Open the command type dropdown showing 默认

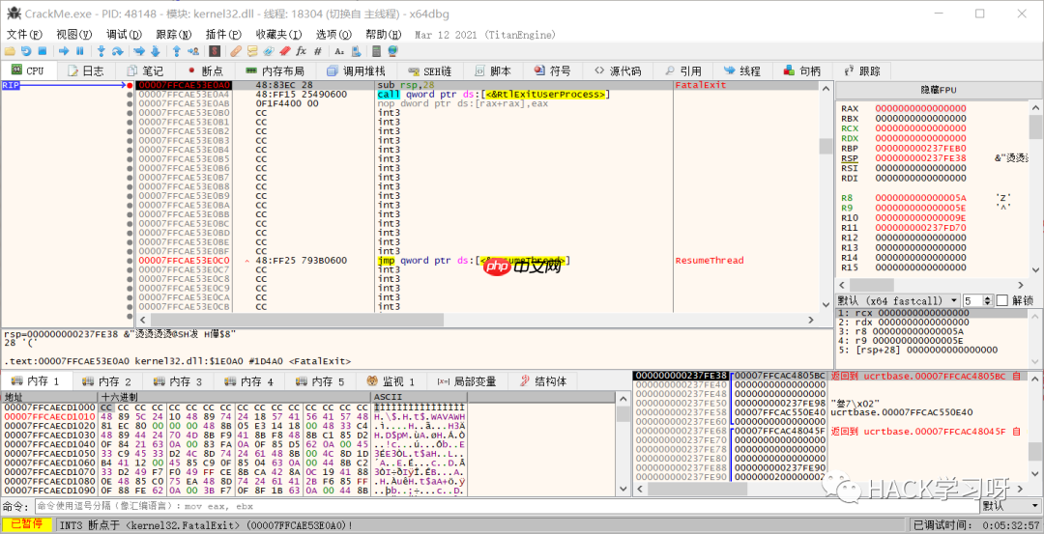coord(1010,505)
